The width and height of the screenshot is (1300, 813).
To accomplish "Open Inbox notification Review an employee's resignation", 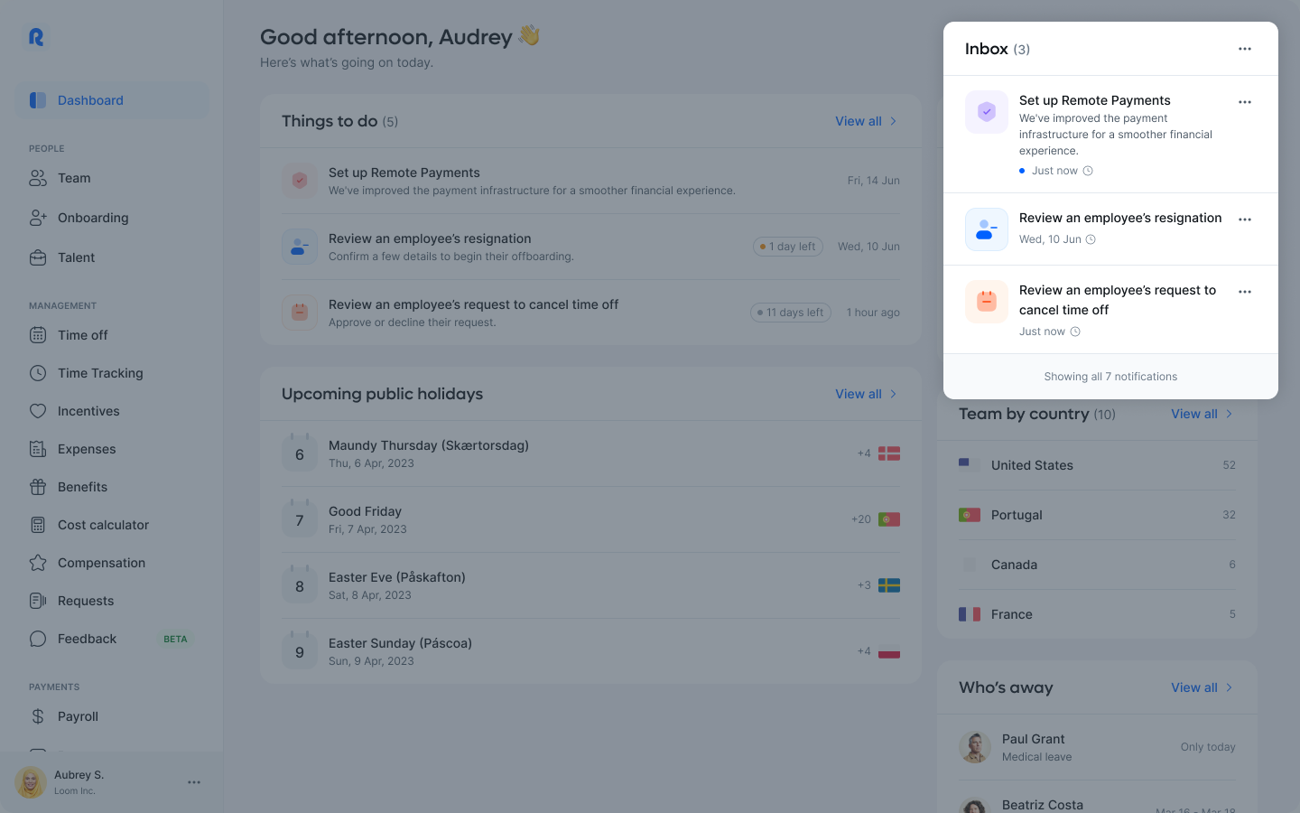I will (1110, 229).
